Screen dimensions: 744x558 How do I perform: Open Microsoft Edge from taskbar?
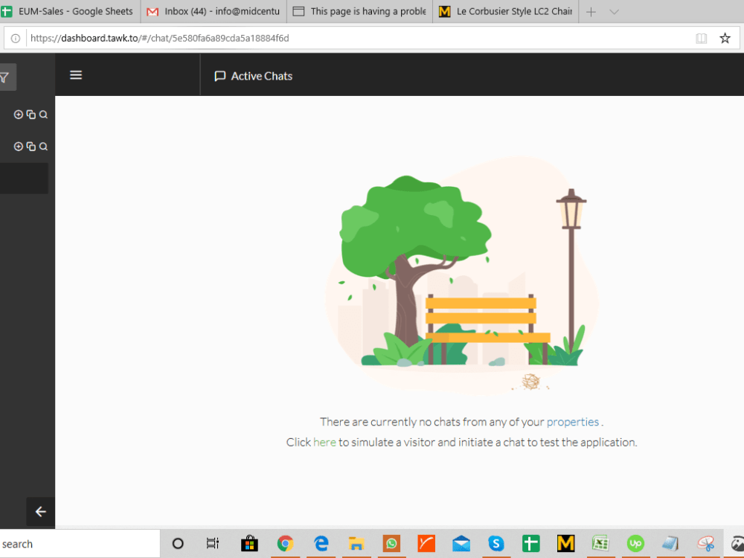click(321, 544)
